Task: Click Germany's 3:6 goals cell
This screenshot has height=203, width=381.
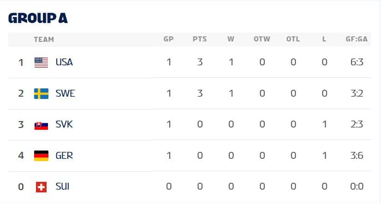Action: click(357, 156)
